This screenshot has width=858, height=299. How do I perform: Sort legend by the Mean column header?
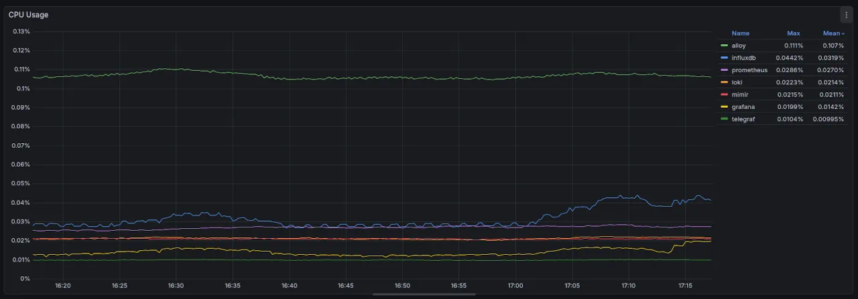pos(831,33)
